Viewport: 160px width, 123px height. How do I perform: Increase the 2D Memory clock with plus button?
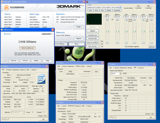pyautogui.click(x=117, y=20)
